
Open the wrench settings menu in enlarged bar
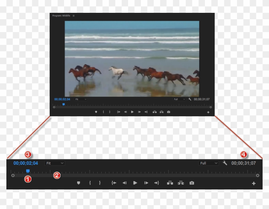coord(225,163)
